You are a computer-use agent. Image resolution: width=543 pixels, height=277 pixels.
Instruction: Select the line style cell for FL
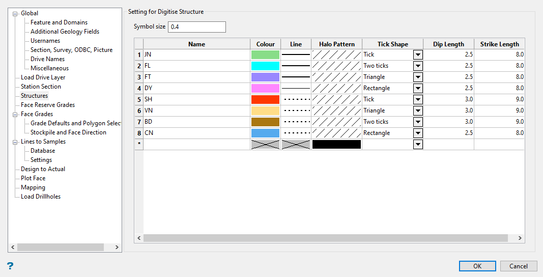point(296,66)
